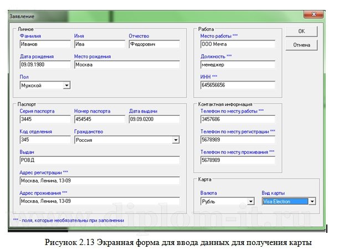Click the Фамилия label
The image size is (339, 250).
[x=30, y=36]
